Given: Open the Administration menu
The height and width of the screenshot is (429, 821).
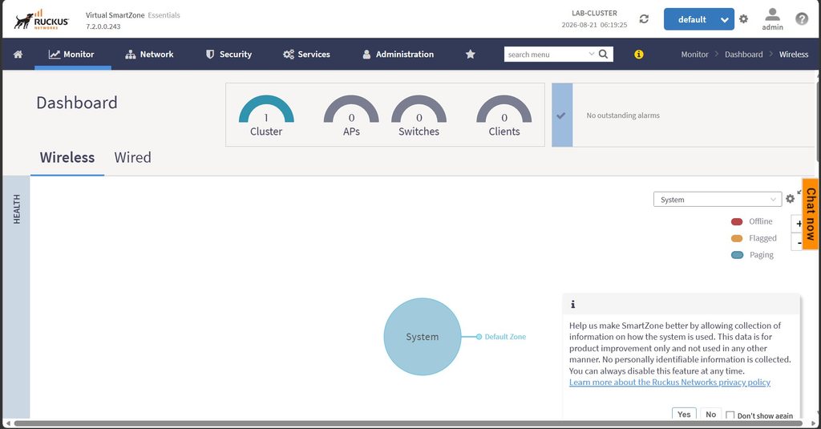Looking at the screenshot, I should tap(398, 54).
